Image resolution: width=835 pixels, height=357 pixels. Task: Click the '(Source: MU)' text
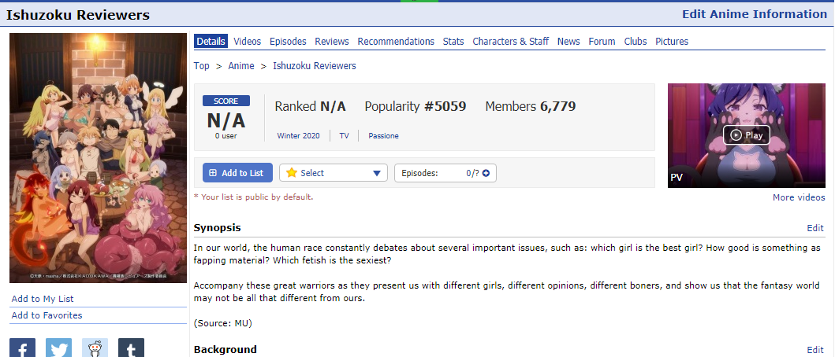[222, 323]
